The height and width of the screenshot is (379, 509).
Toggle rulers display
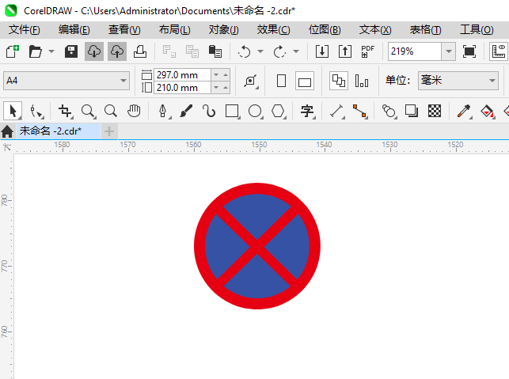click(x=499, y=51)
